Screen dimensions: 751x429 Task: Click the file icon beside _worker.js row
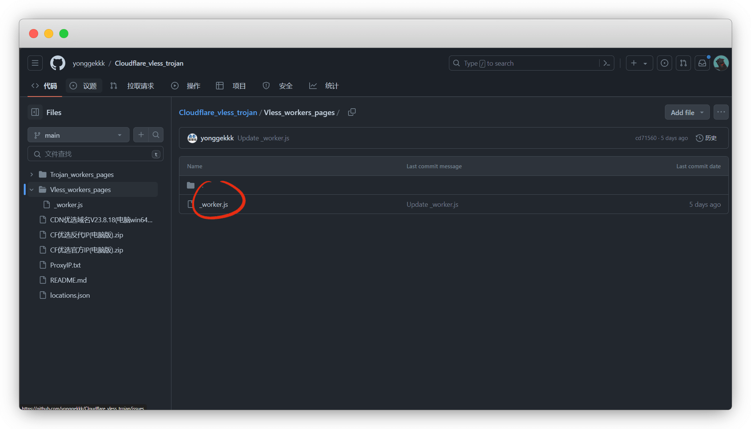(x=191, y=204)
